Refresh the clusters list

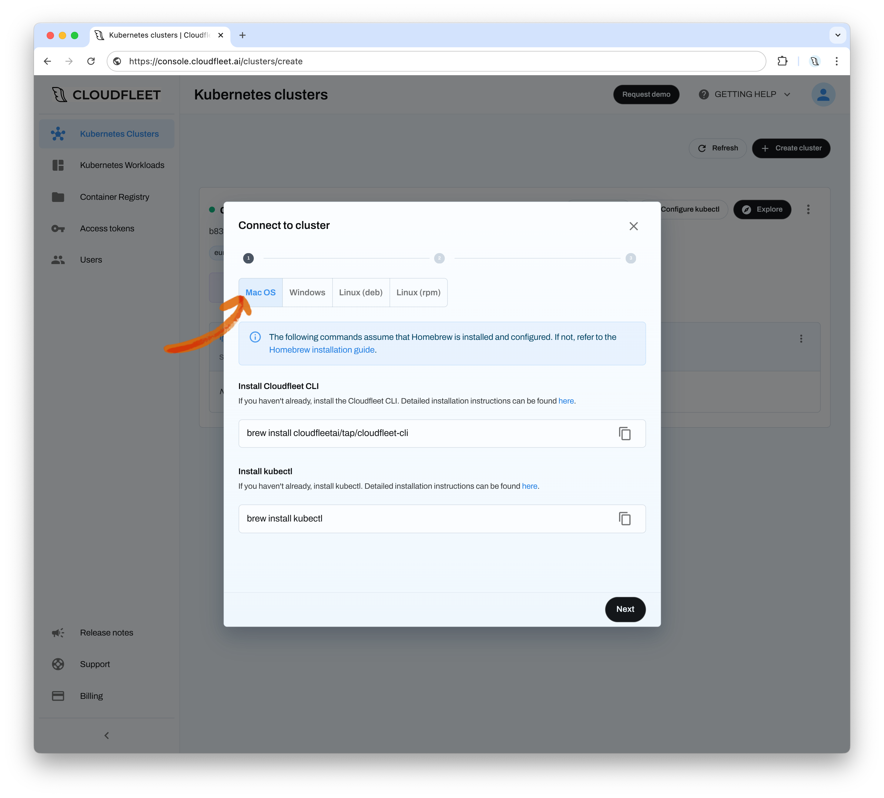[x=718, y=148]
